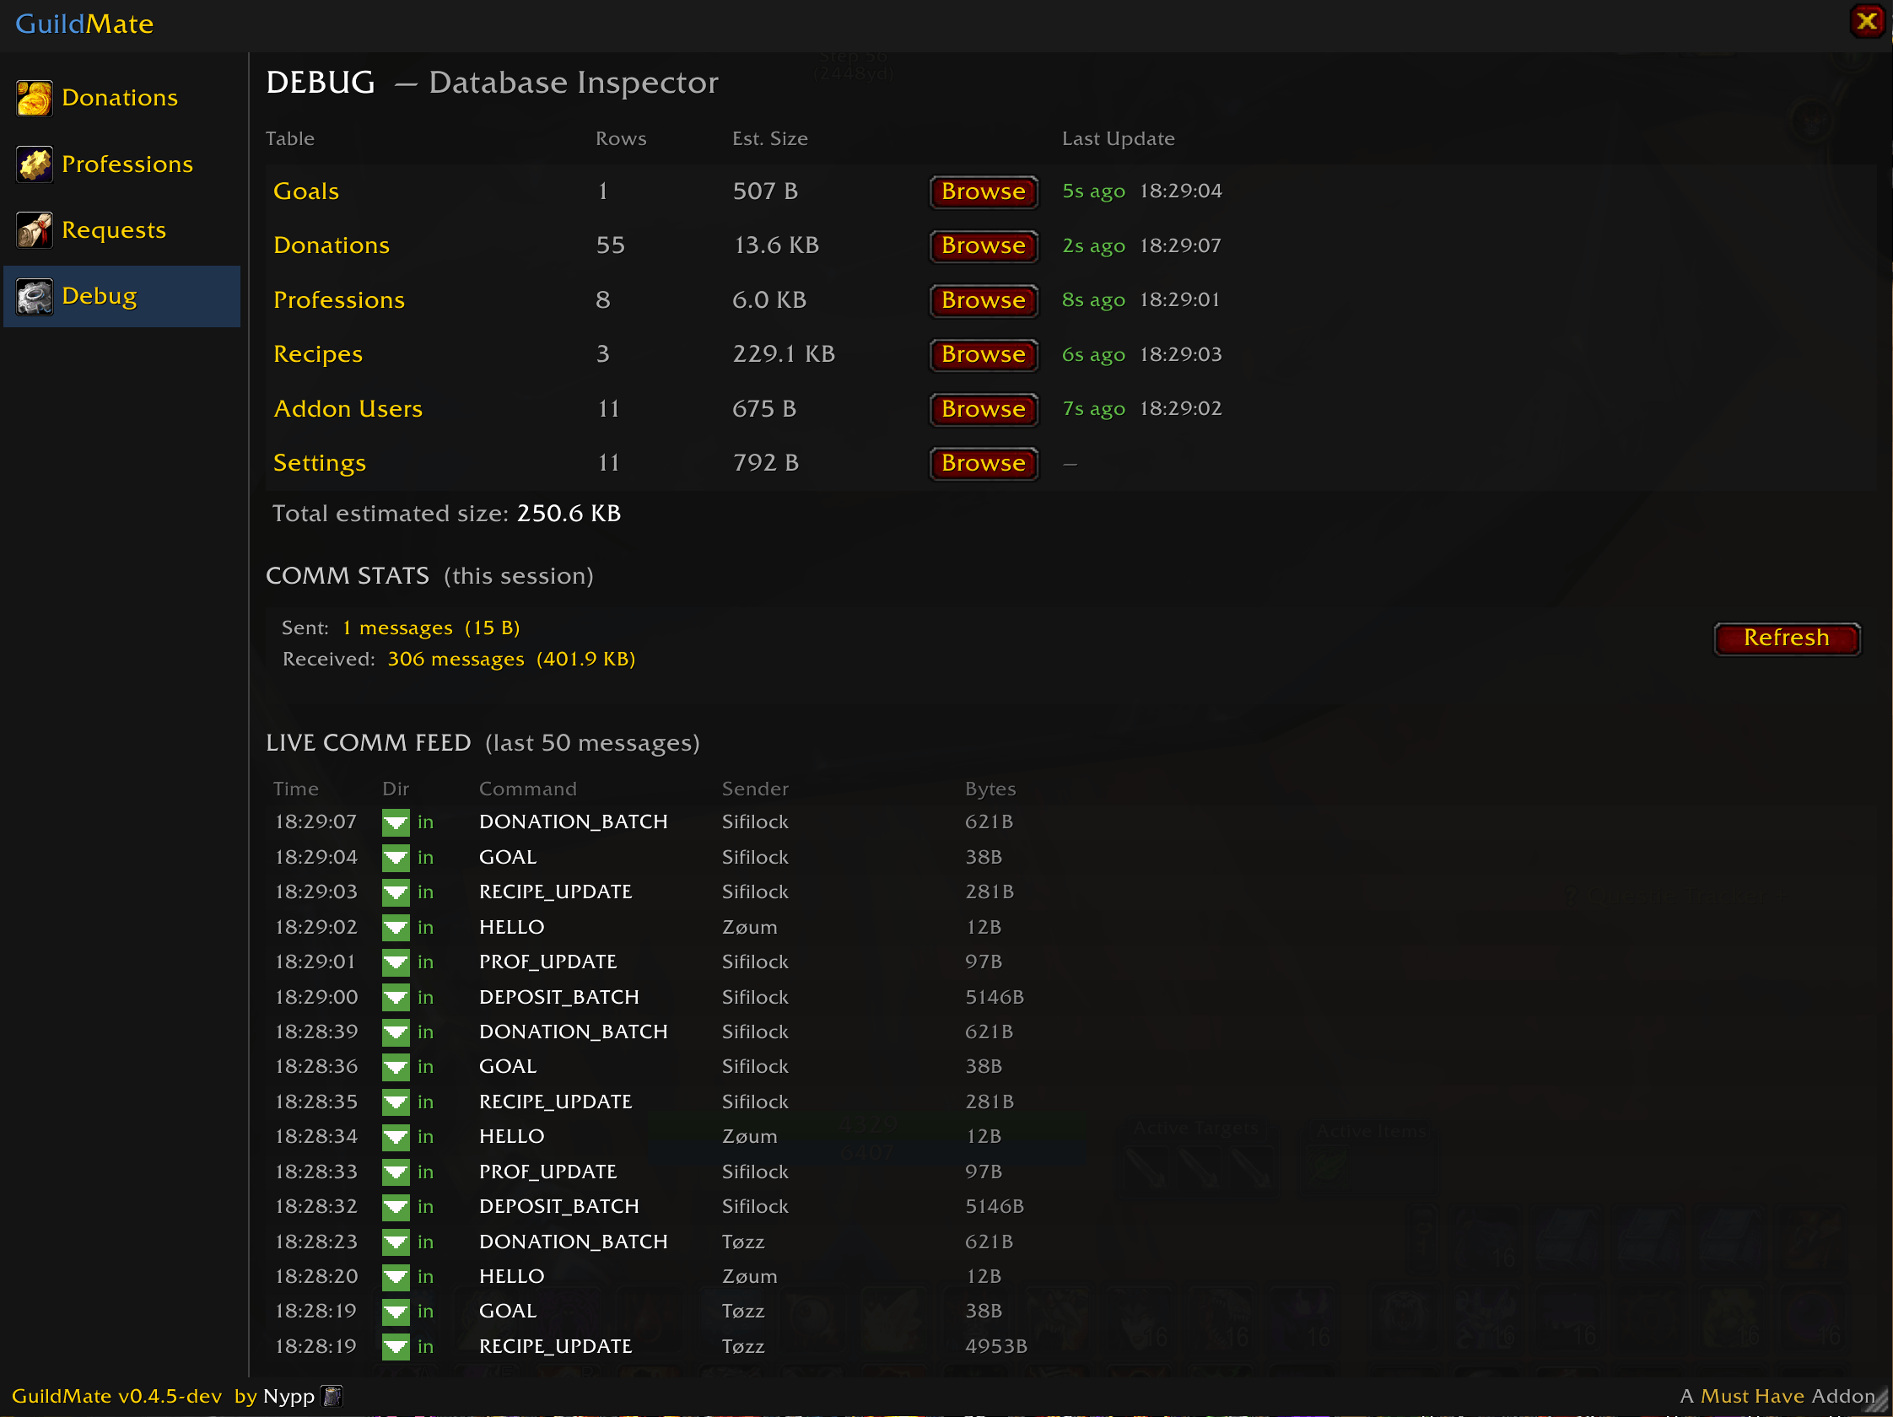Click the 'Est. Size' column header
Screen dimensions: 1893x1417
click(x=769, y=138)
